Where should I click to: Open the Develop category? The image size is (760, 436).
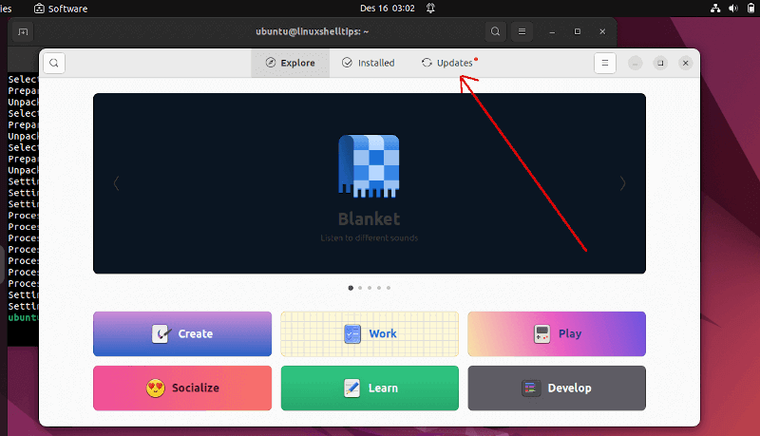tap(557, 389)
